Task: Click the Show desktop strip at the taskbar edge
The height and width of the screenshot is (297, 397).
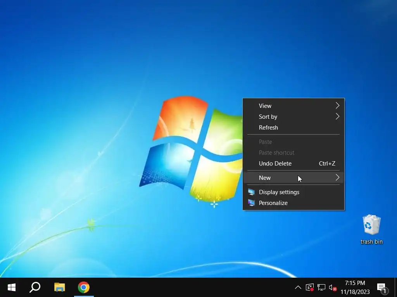Action: (395, 287)
